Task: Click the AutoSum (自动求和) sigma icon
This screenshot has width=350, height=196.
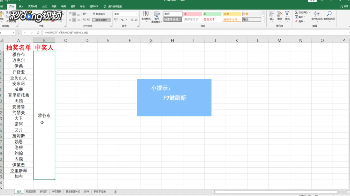Action: [296, 12]
